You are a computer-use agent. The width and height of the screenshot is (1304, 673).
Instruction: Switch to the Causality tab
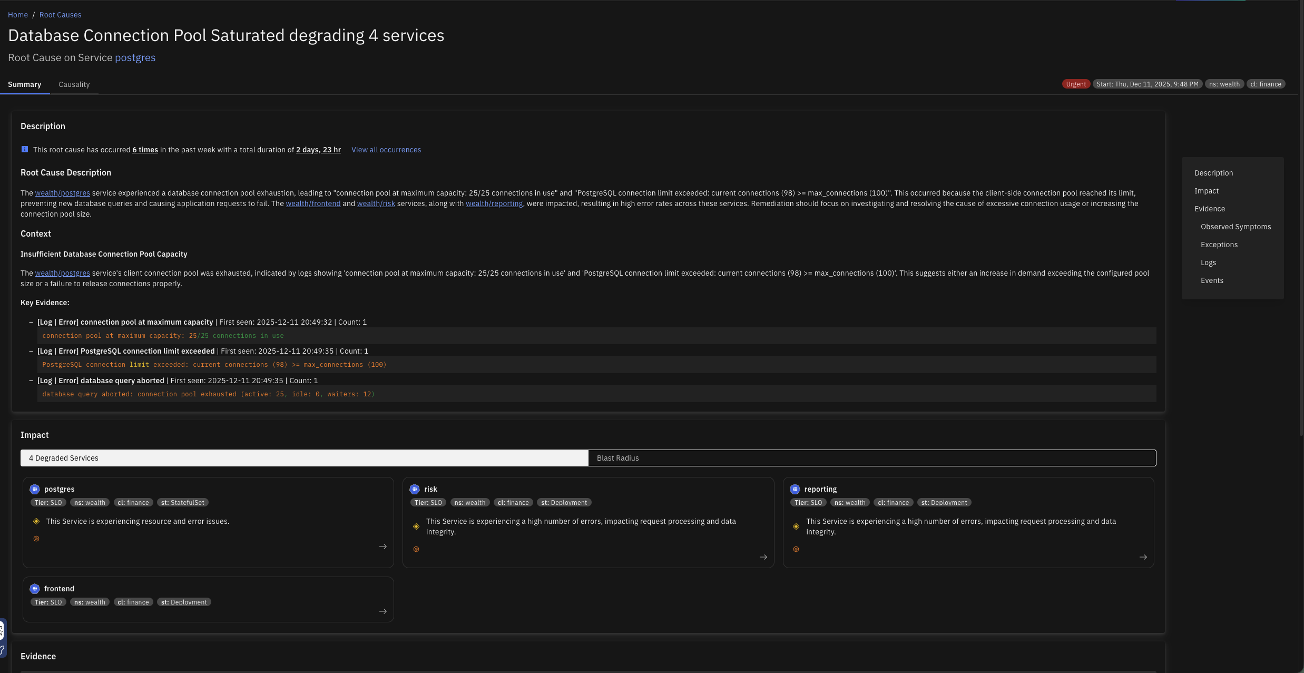pos(74,84)
